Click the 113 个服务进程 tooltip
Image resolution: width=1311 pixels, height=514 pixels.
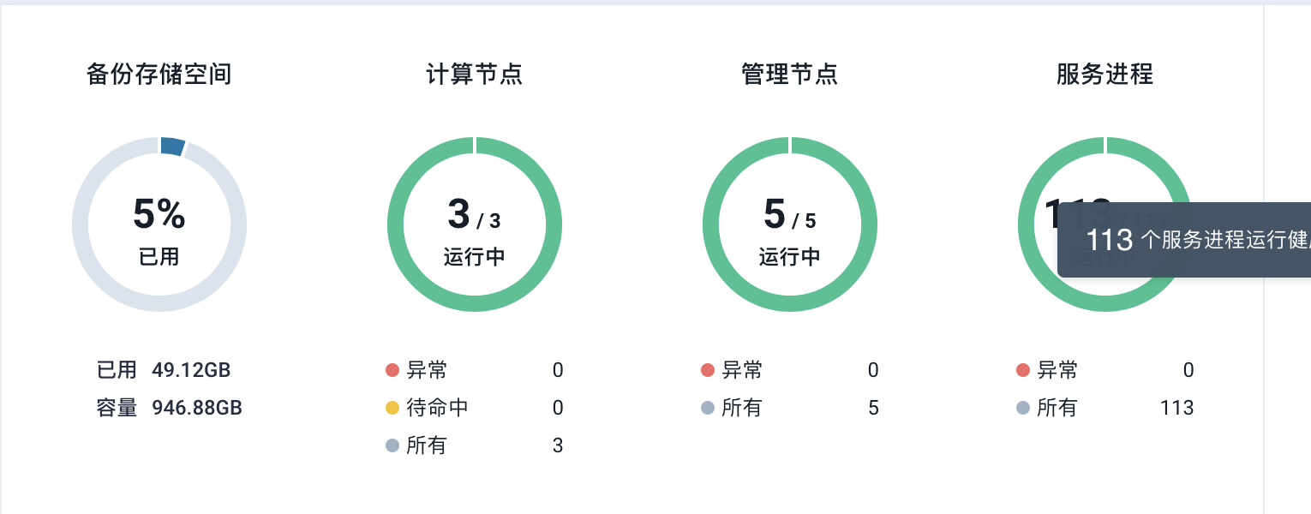[x=1191, y=240]
